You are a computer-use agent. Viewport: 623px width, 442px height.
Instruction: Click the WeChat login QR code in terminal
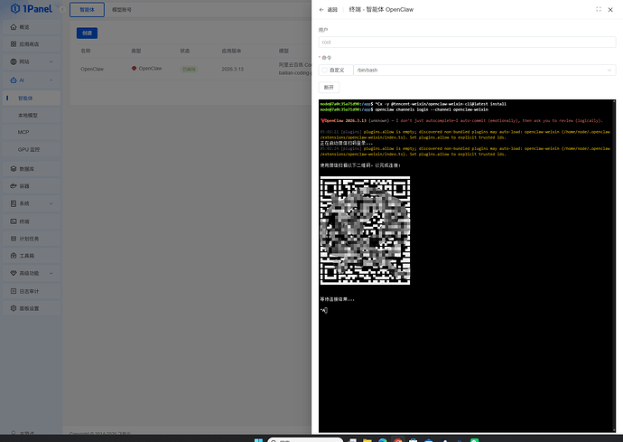365,230
